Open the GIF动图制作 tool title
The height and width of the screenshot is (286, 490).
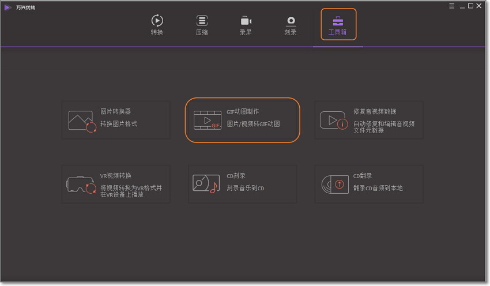pyautogui.click(x=243, y=112)
